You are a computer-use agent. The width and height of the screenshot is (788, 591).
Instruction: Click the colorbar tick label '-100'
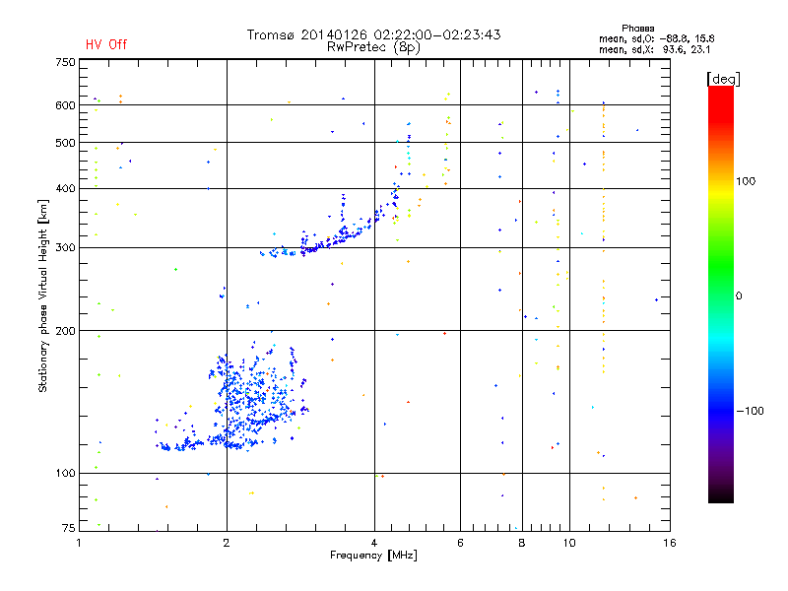point(750,411)
